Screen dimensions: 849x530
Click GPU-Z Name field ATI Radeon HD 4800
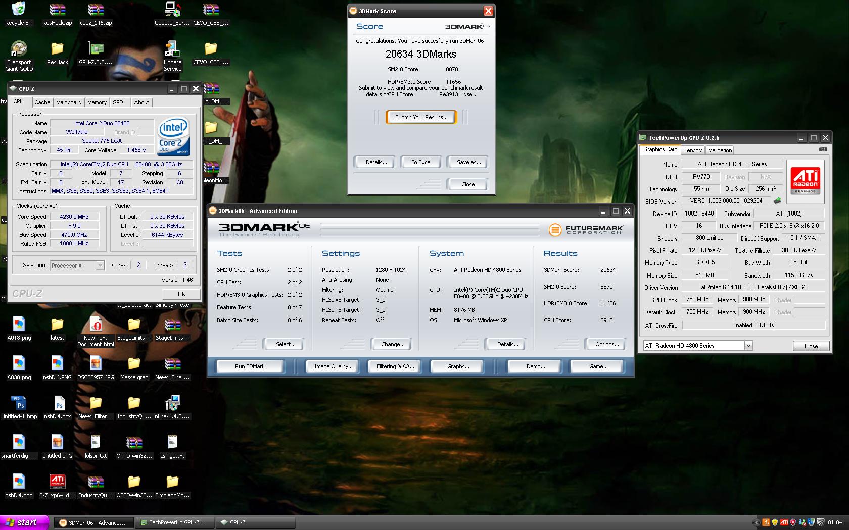pyautogui.click(x=732, y=164)
